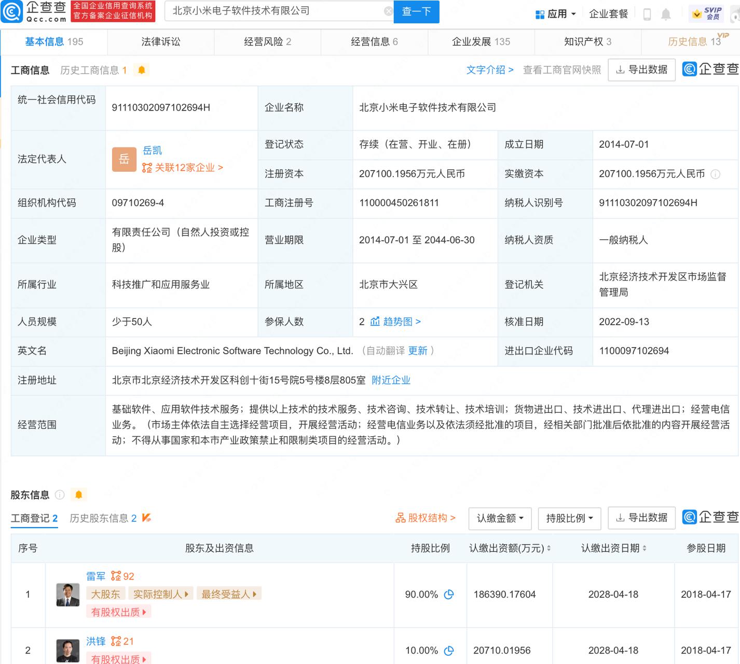Switch to 经营风险 tab
Image resolution: width=740 pixels, height=664 pixels.
(x=268, y=41)
